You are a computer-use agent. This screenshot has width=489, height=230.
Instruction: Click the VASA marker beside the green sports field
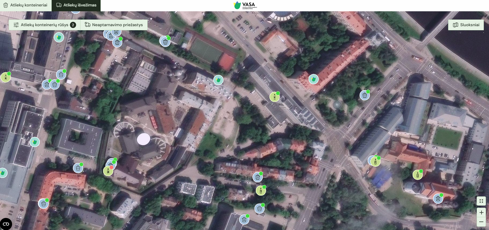[x=218, y=80]
